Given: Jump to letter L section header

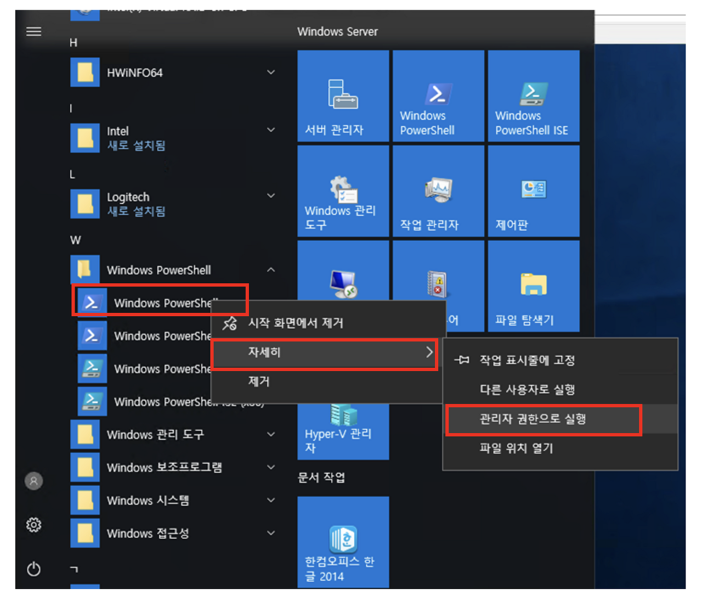Looking at the screenshot, I should point(72,174).
